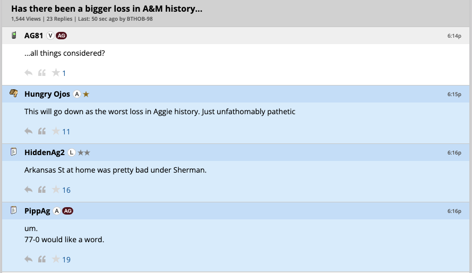
Task: Star the Hungry Ojos post
Action: pos(56,131)
